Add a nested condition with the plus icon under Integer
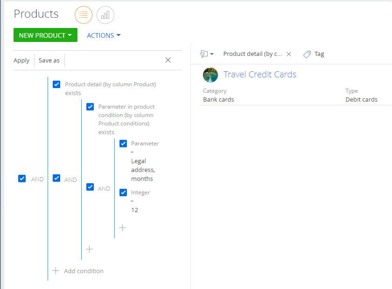Image resolution: width=392 pixels, height=289 pixels. (x=123, y=227)
